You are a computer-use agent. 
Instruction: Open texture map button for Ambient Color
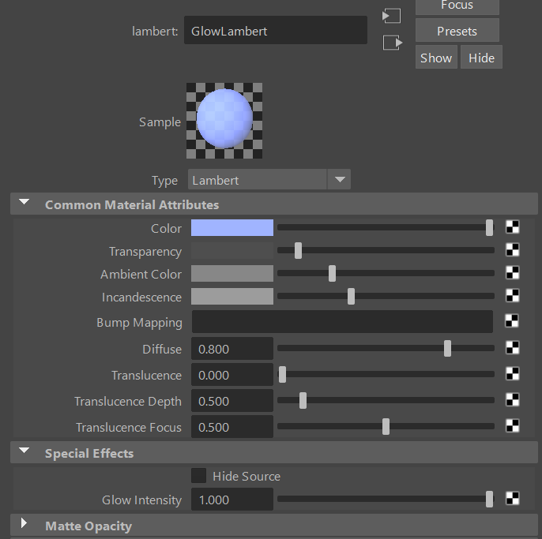[x=512, y=273]
